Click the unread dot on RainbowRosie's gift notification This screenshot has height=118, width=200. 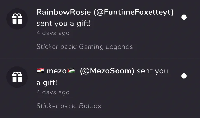pyautogui.click(x=184, y=17)
